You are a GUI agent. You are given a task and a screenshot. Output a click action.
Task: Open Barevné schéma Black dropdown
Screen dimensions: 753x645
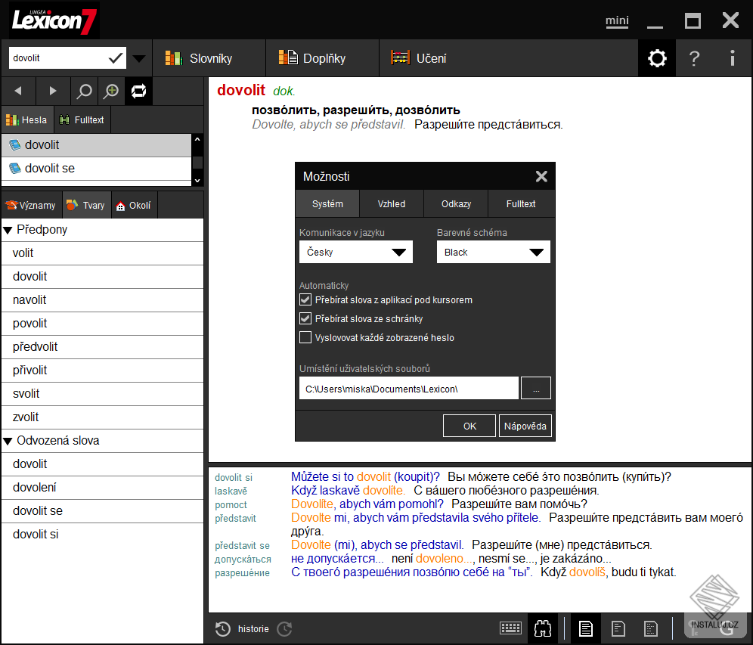[x=493, y=252]
